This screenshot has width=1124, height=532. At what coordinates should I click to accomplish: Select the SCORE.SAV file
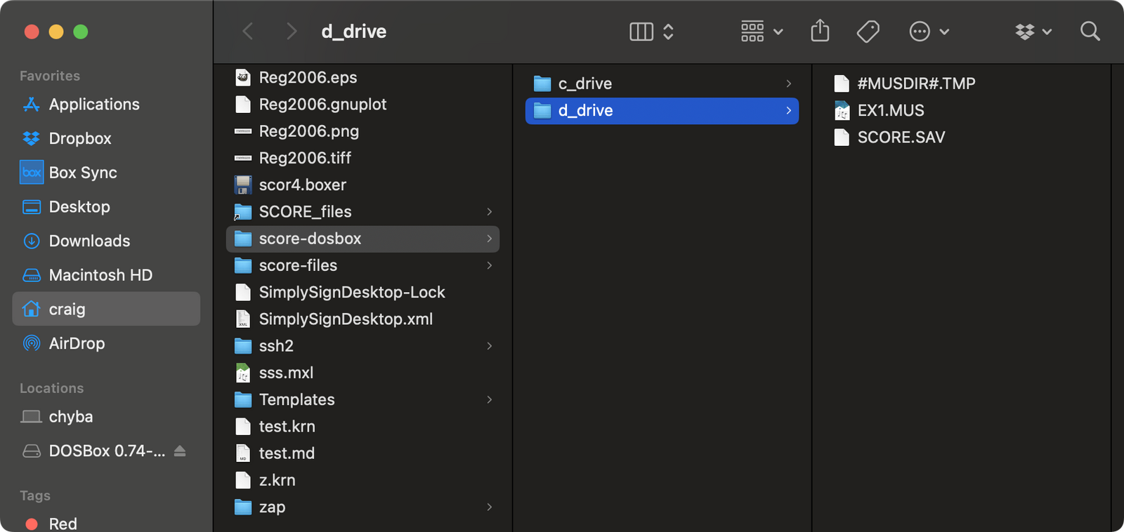click(901, 138)
